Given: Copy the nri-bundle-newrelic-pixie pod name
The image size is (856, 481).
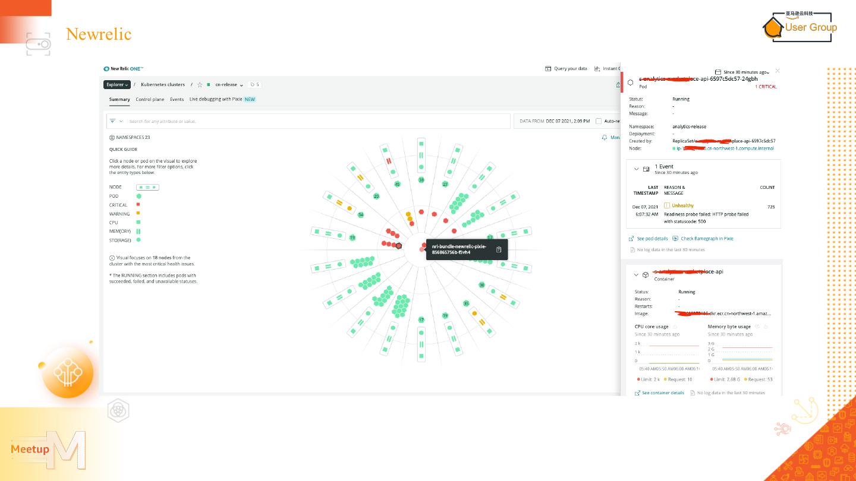Looking at the screenshot, I should [x=499, y=249].
